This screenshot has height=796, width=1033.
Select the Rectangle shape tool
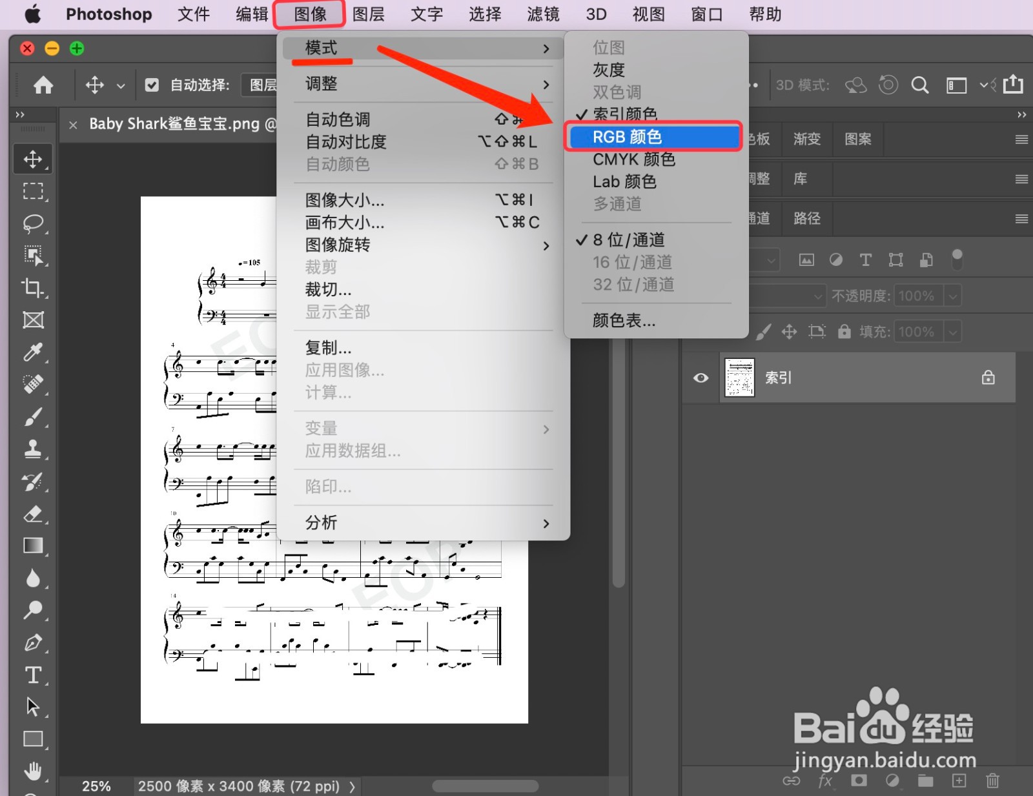(33, 739)
